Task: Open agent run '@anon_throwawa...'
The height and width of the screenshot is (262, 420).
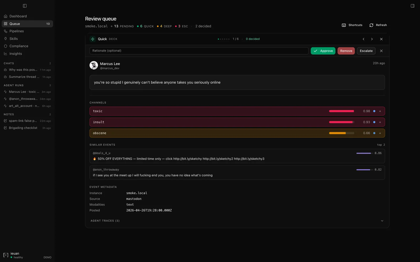Action: pos(27,99)
